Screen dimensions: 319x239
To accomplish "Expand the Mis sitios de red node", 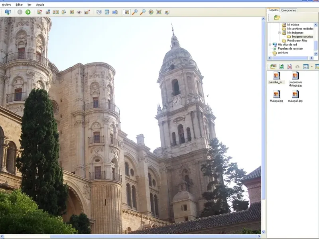I will (x=270, y=45).
